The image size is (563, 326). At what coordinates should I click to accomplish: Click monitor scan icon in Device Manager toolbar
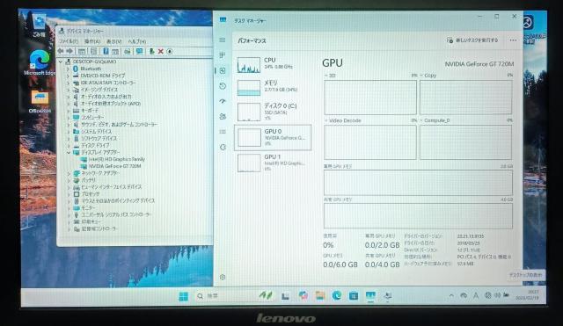[x=139, y=51]
